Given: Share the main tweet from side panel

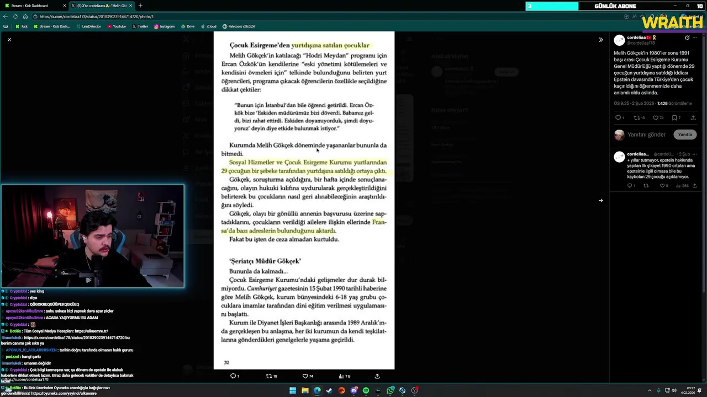Looking at the screenshot, I should 693,118.
